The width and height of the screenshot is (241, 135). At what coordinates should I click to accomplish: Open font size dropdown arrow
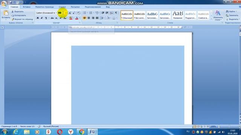66,13
